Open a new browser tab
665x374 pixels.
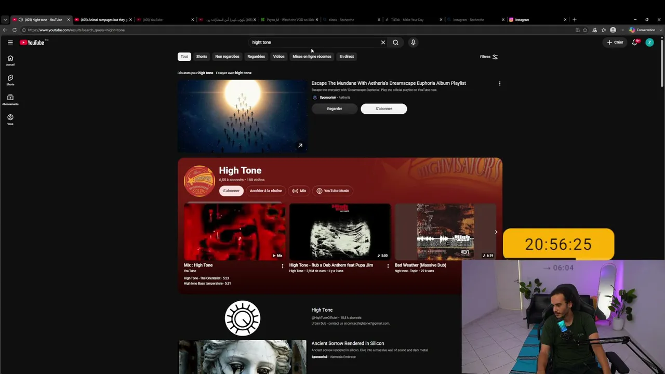coord(575,20)
